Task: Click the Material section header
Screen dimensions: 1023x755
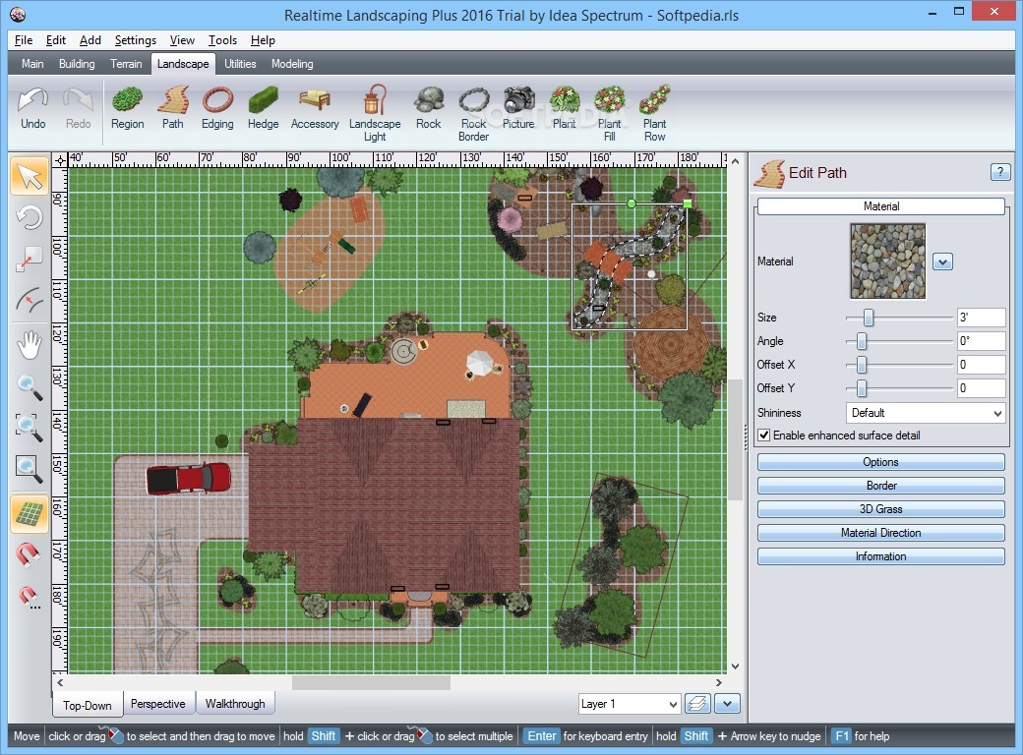Action: [880, 206]
